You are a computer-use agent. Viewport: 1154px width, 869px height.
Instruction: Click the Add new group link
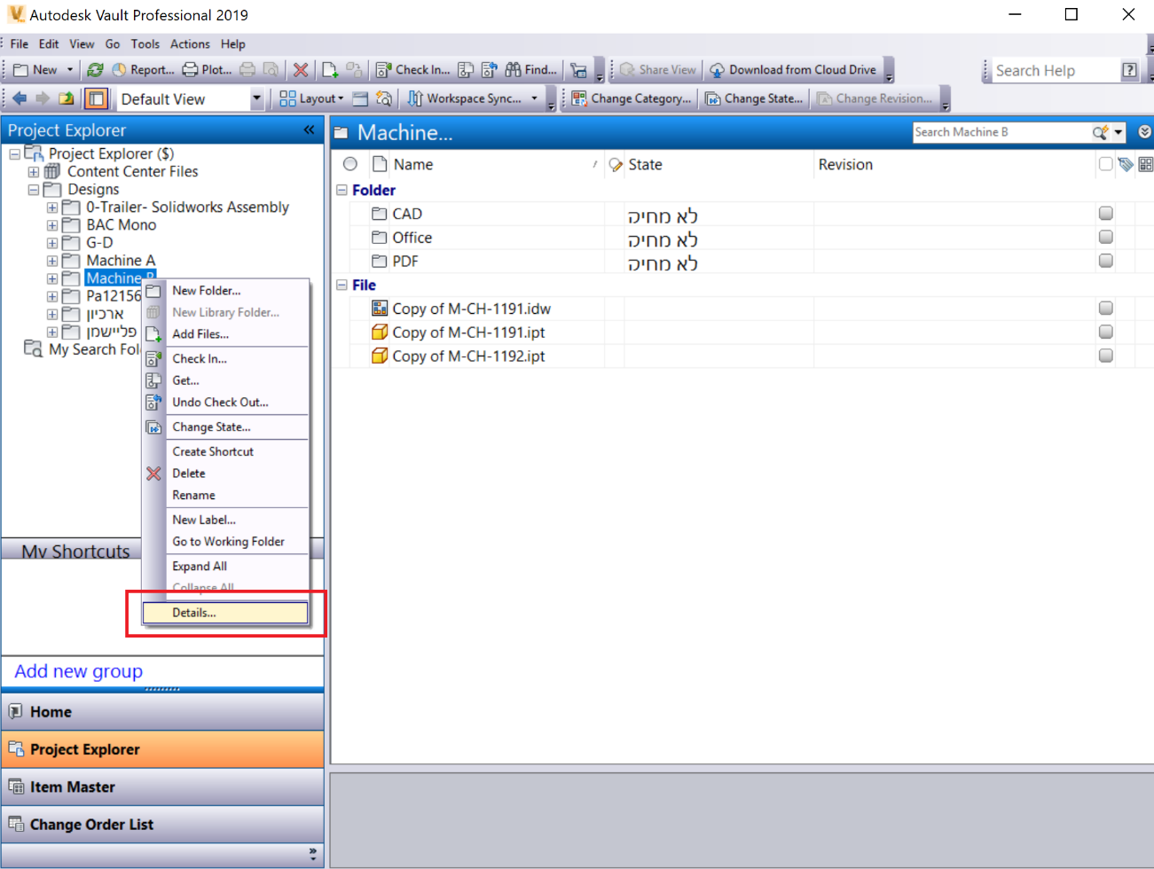click(x=78, y=671)
